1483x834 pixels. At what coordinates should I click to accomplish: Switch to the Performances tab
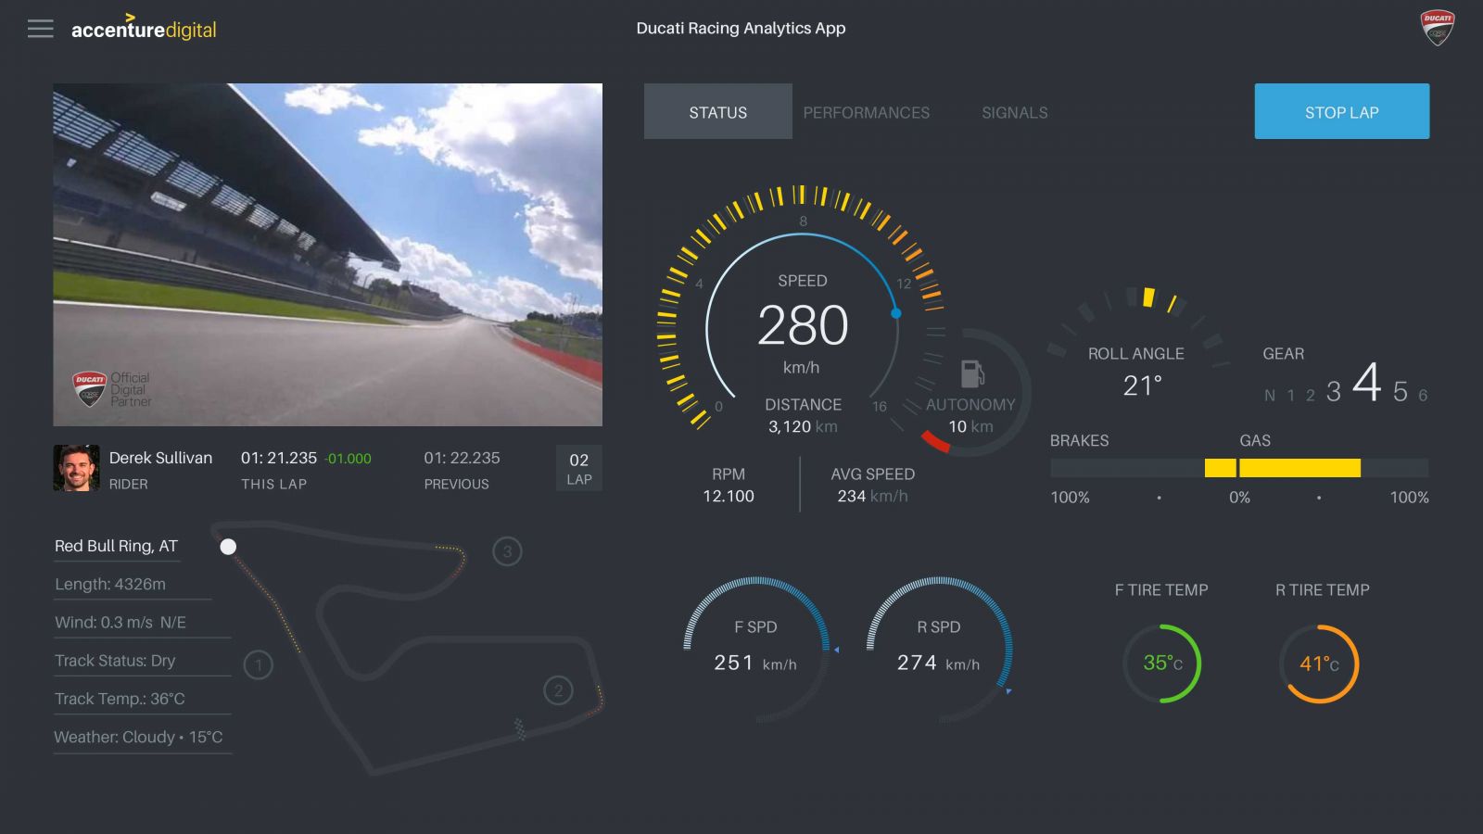pyautogui.click(x=866, y=112)
